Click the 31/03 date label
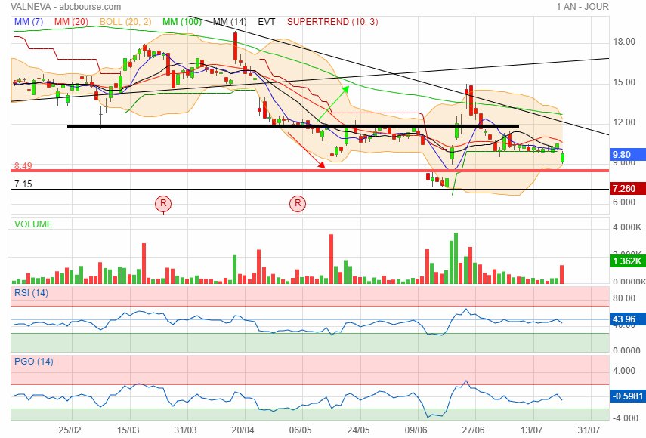The image size is (646, 438). pos(185,430)
